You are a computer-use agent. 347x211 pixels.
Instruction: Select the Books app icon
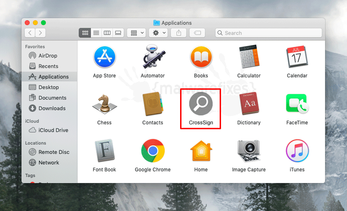[201, 57]
